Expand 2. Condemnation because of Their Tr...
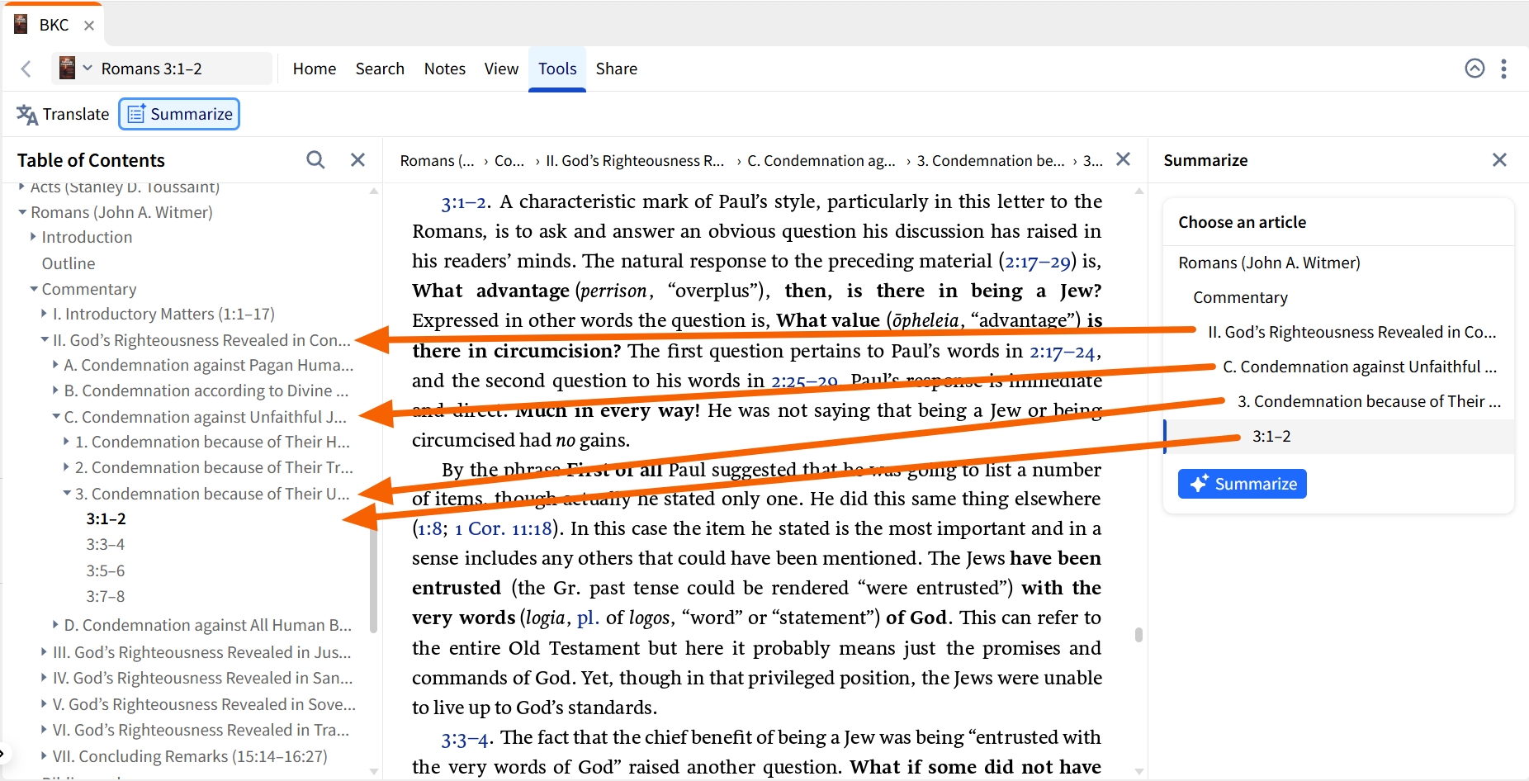Image resolution: width=1529 pixels, height=781 pixels. point(66,467)
